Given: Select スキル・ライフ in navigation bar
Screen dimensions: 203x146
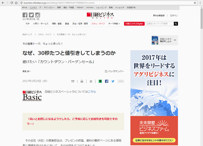Looking at the screenshot, I should [x=98, y=23].
